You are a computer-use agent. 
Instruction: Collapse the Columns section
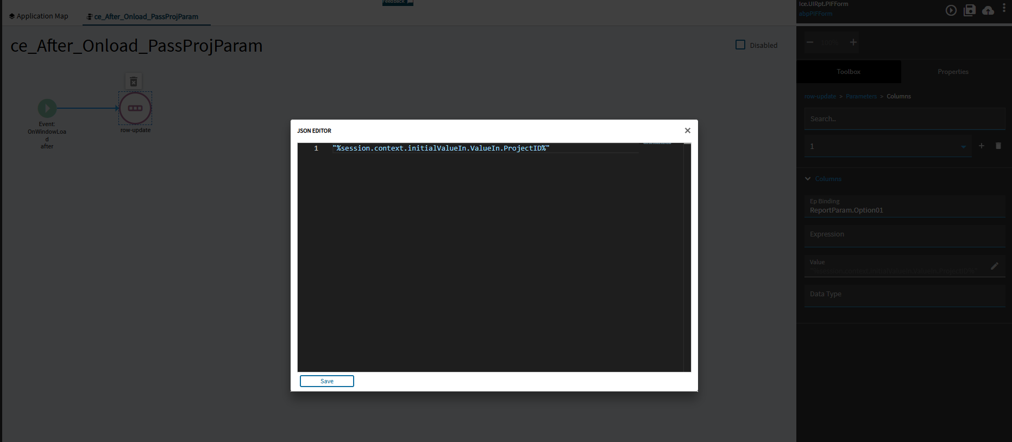(808, 179)
